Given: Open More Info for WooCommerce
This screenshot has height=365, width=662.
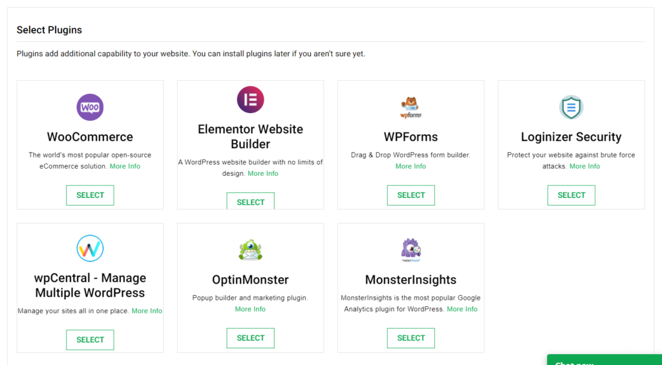Looking at the screenshot, I should (x=125, y=166).
